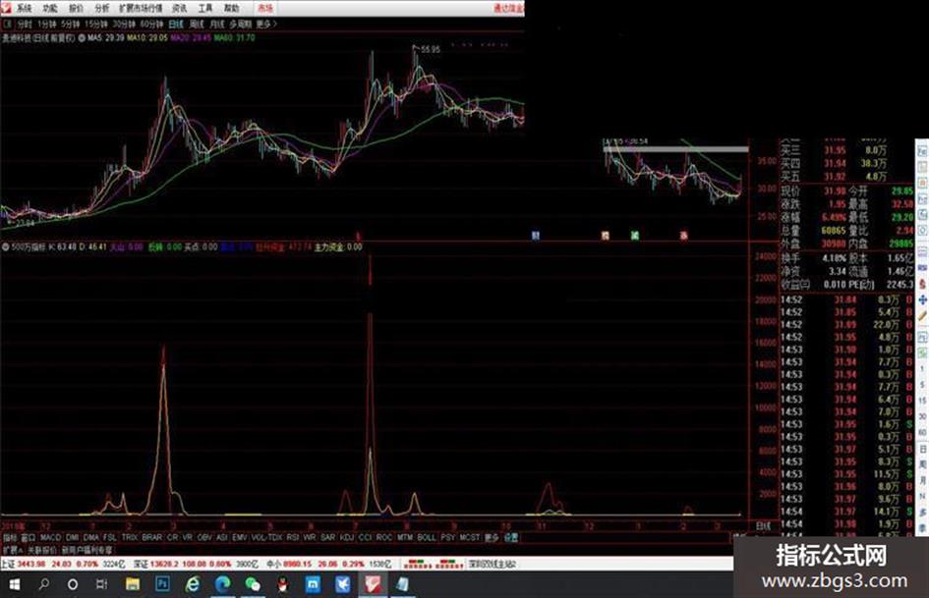This screenshot has width=929, height=598.
Task: Click the 现价 31.98 value
Action: click(x=835, y=190)
